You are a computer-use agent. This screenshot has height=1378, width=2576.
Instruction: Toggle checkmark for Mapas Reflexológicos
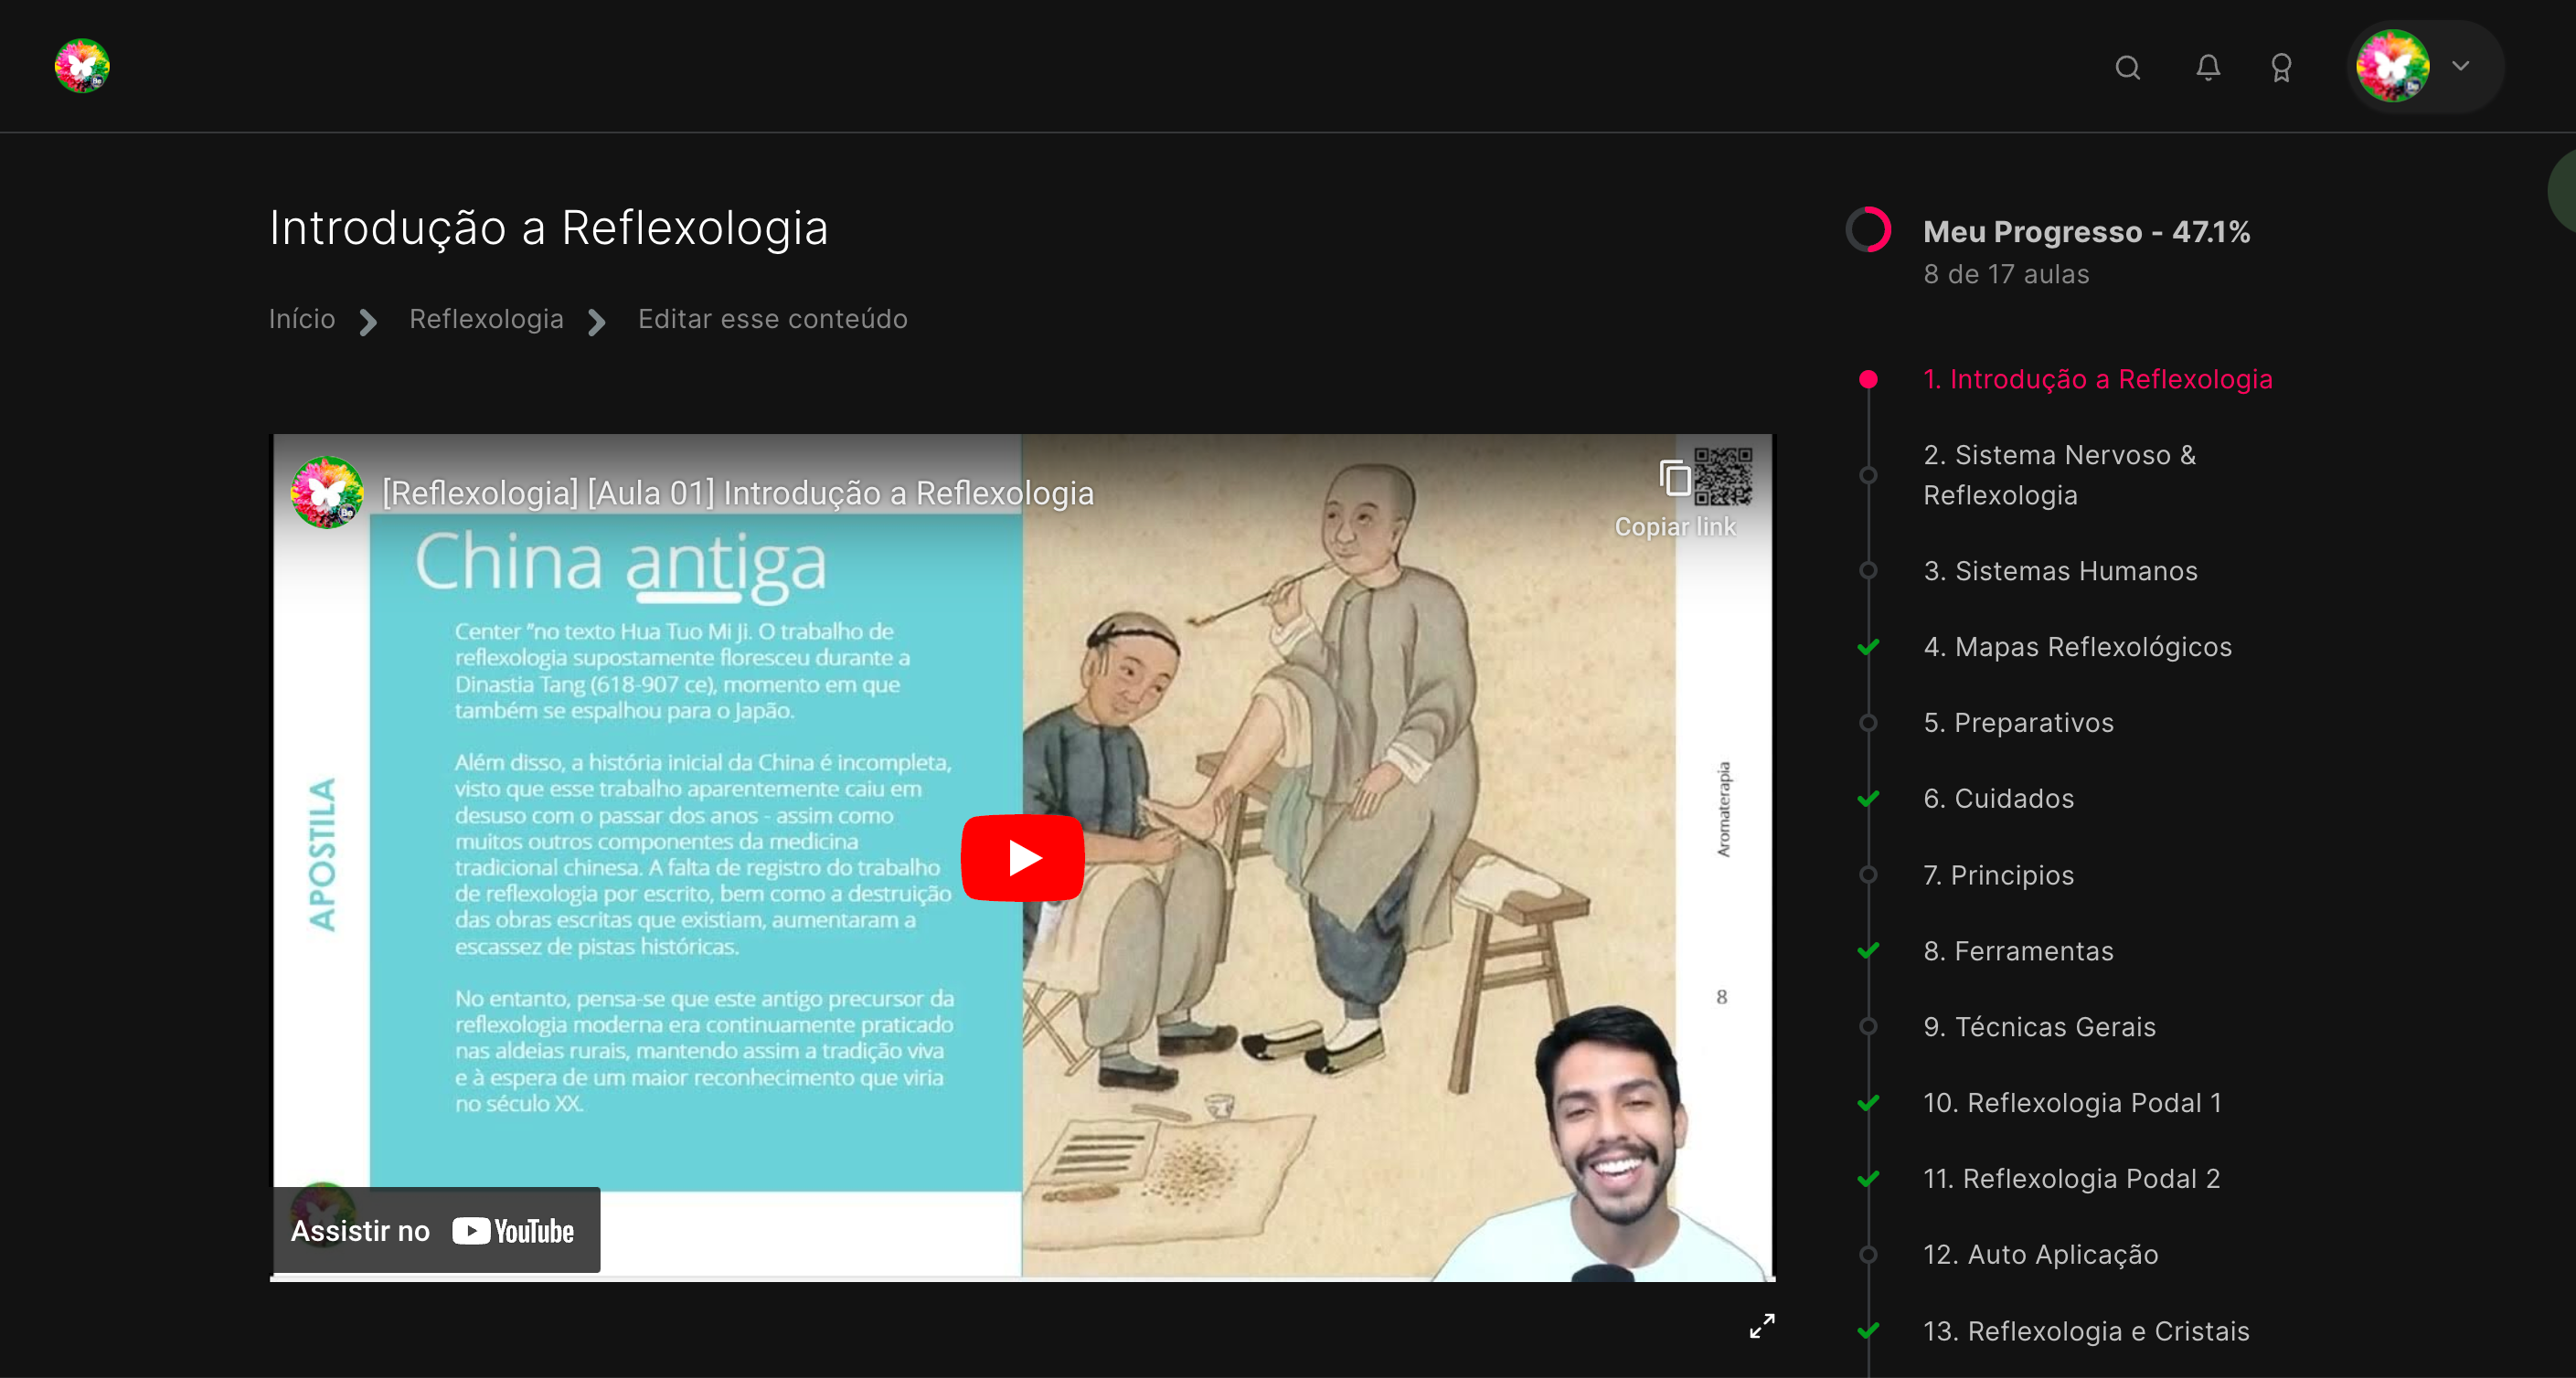(x=1868, y=647)
